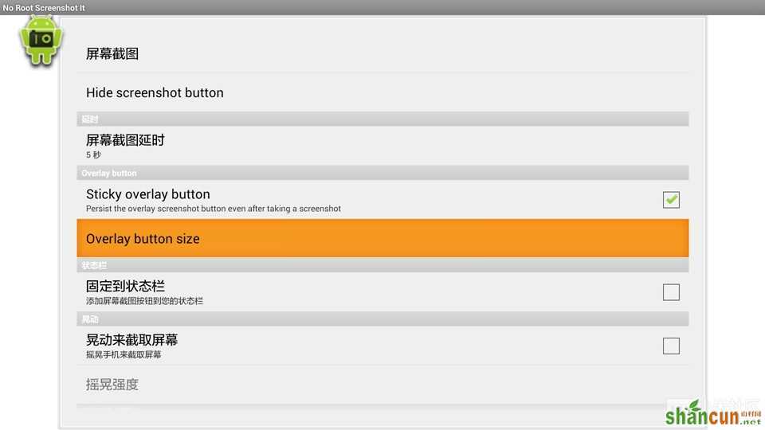765x430 pixels.
Task: Click the 5 秒 delay value text
Action: pos(93,155)
